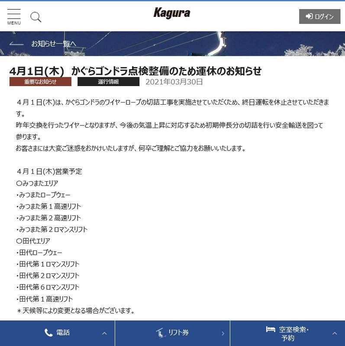The image size is (345, 346).
Task: Click the ・みつまた第２高速リフト line
Action: click(48, 218)
